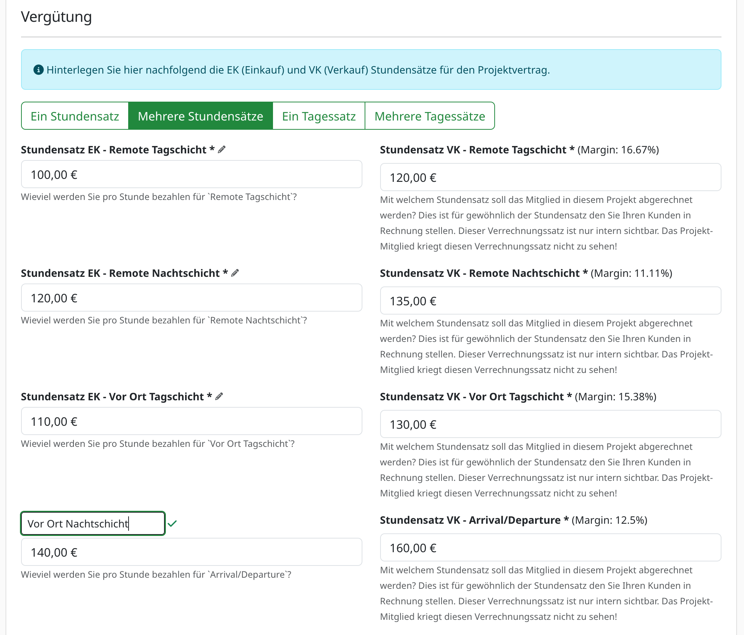744x635 pixels.
Task: Click hint text for `Remote Nachtschicht`
Action: point(164,320)
